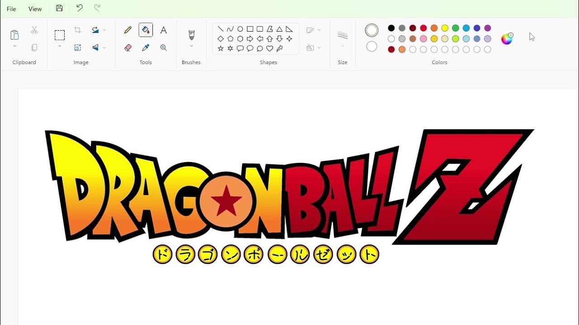
Task: Choose the bright red color swatch
Action: click(x=423, y=28)
